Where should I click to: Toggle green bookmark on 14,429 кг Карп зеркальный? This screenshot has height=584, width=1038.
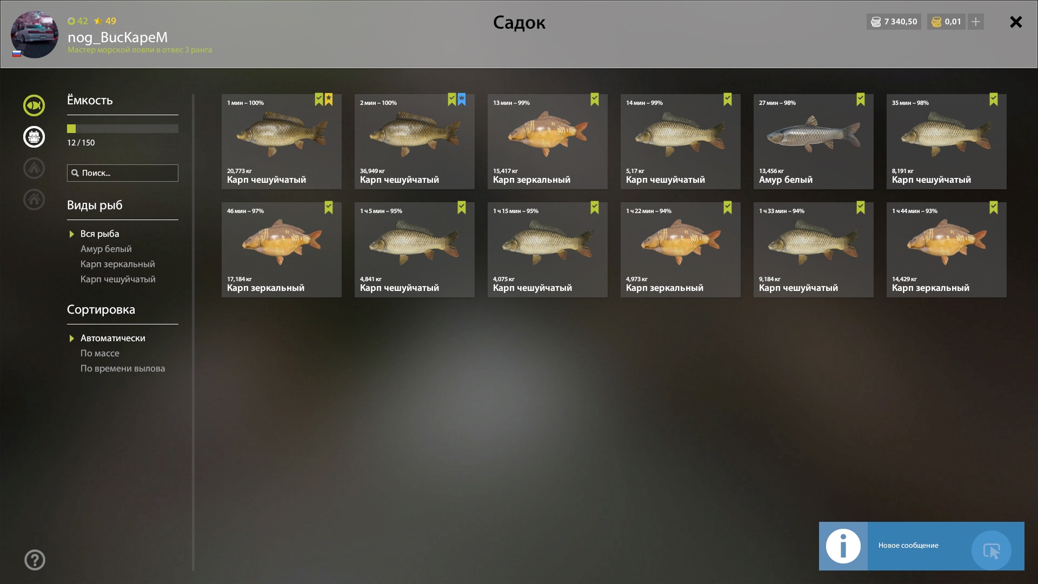994,208
